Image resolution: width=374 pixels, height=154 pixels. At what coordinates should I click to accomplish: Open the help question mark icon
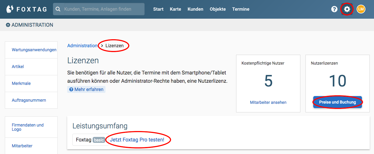pos(334,9)
